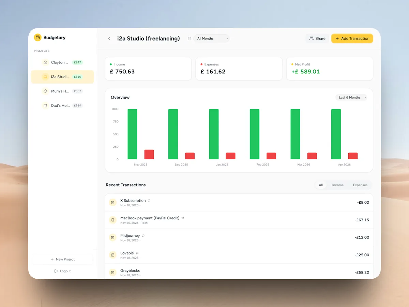The height and width of the screenshot is (307, 409).
Task: Select the All transactions filter tab
Action: [321, 185]
